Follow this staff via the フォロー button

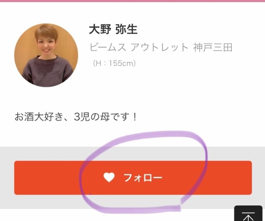pyautogui.click(x=133, y=178)
